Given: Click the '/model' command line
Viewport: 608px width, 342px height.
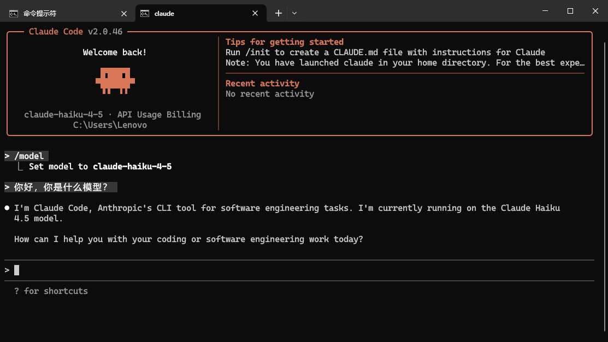Looking at the screenshot, I should click(26, 156).
